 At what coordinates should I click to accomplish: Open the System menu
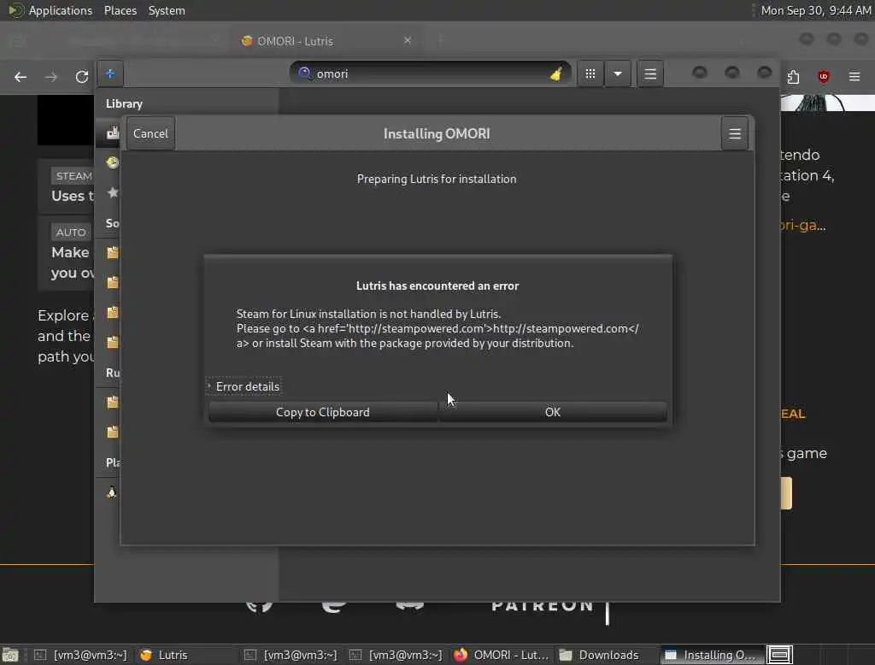point(167,10)
